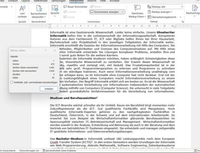Close the Wörter zählen dialog
Image resolution: width=200 pixels, height=153 pixels.
click(x=55, y=50)
